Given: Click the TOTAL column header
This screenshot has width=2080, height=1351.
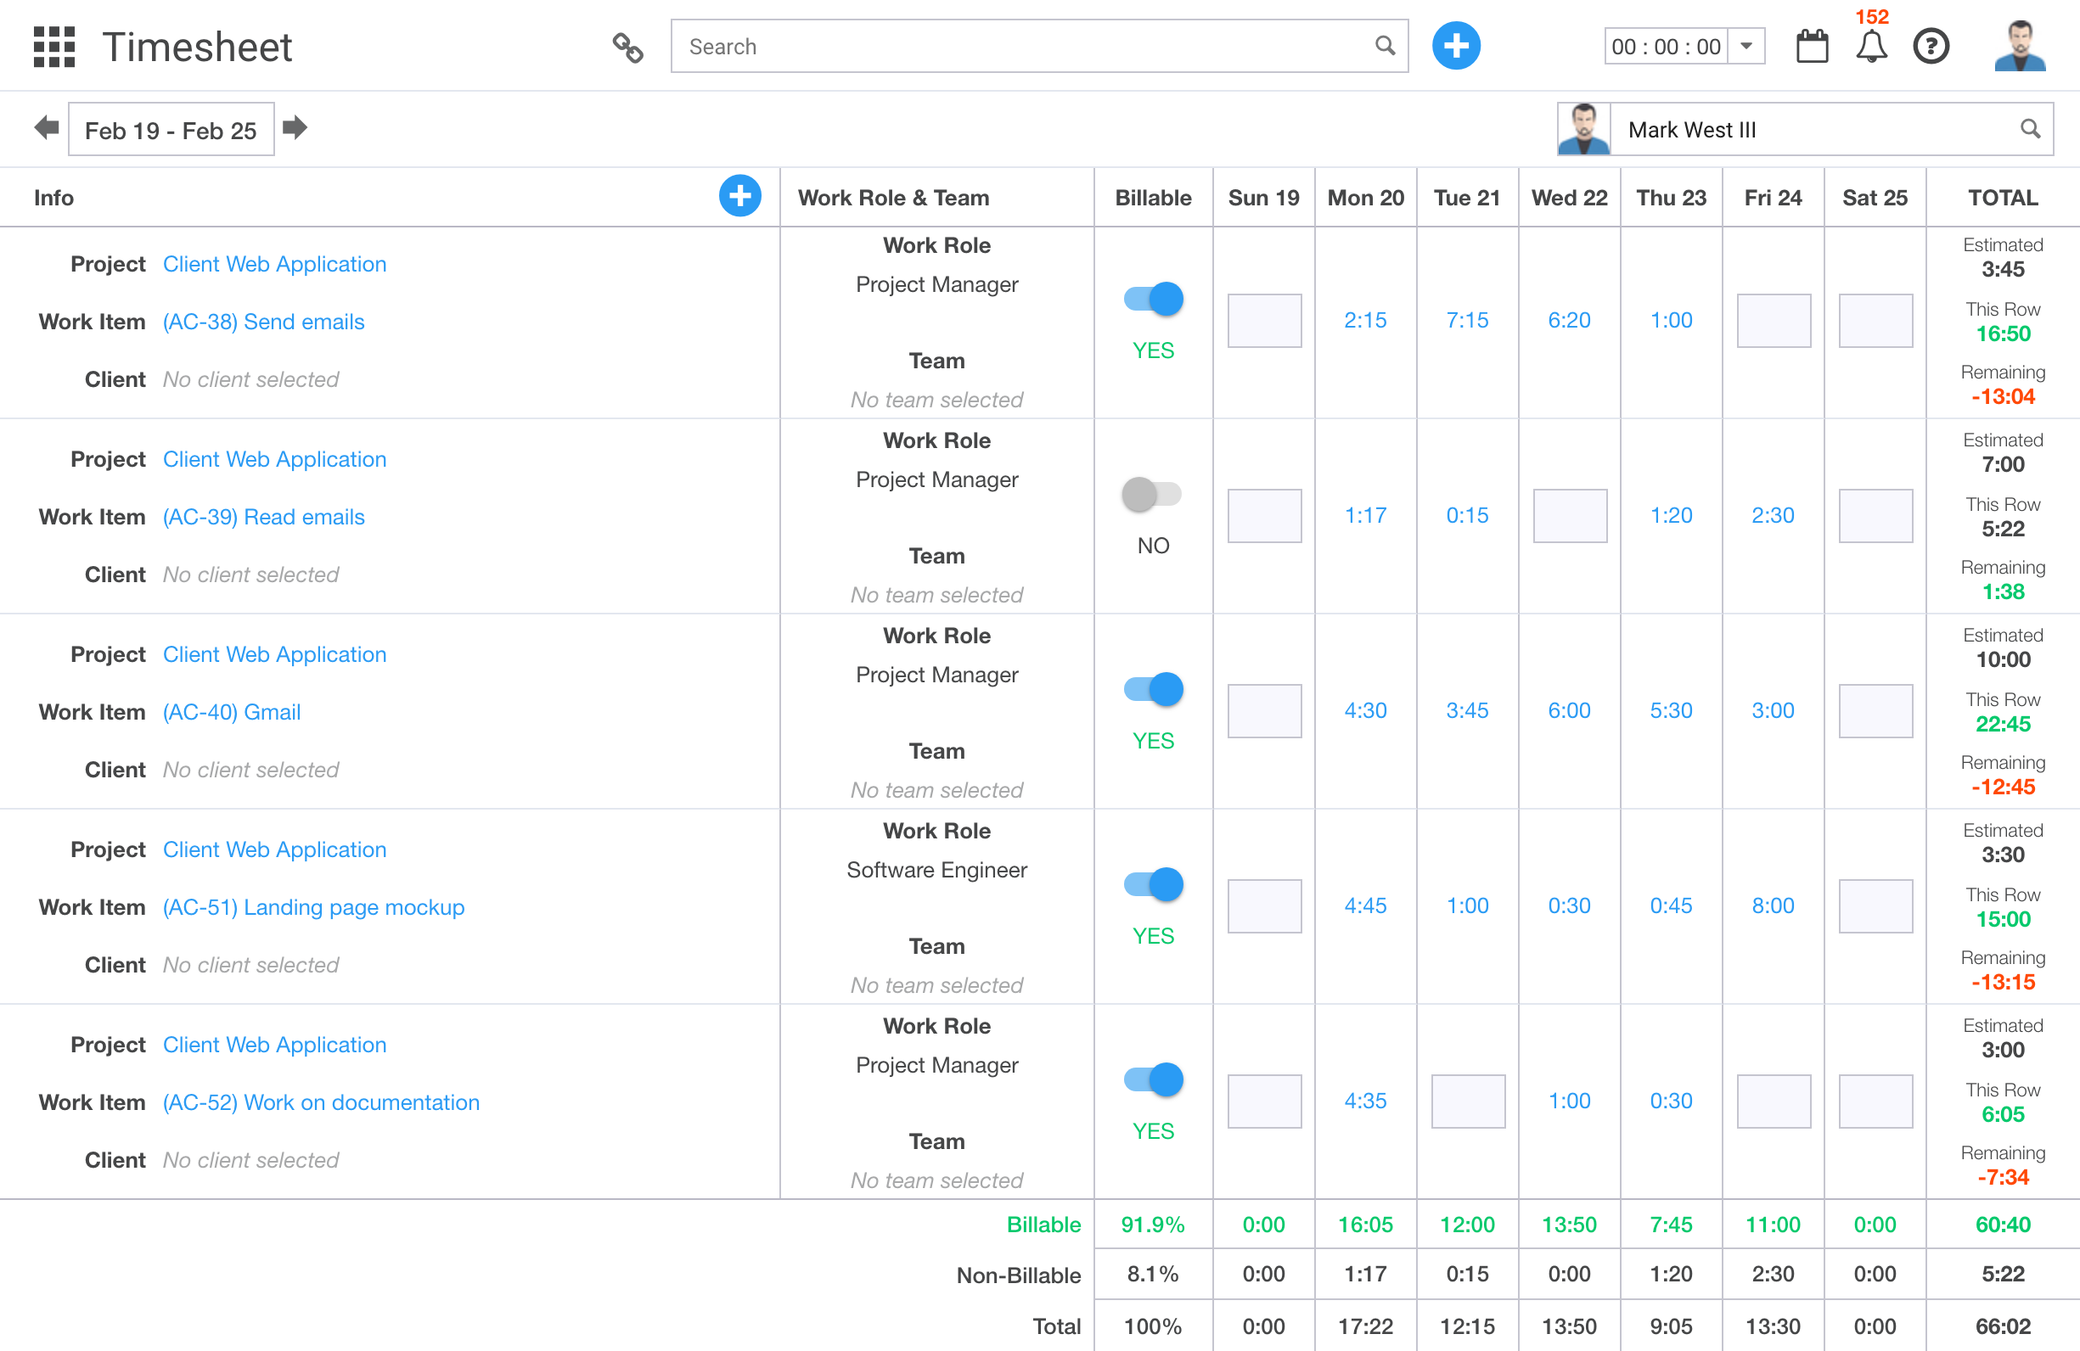Looking at the screenshot, I should click(2002, 199).
